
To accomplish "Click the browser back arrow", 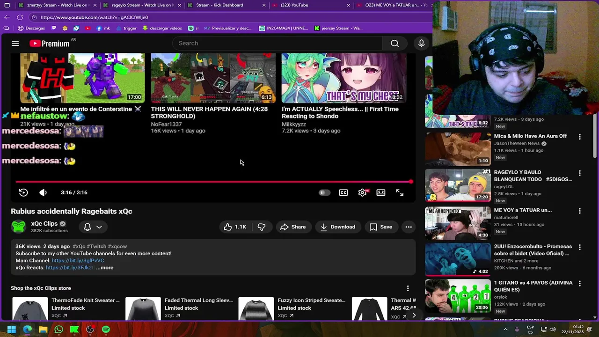I will 7,17.
